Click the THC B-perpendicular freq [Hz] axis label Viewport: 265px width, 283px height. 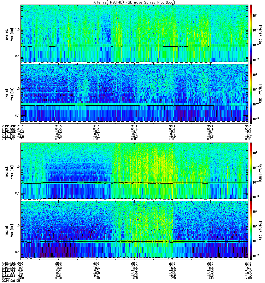click(x=12, y=172)
